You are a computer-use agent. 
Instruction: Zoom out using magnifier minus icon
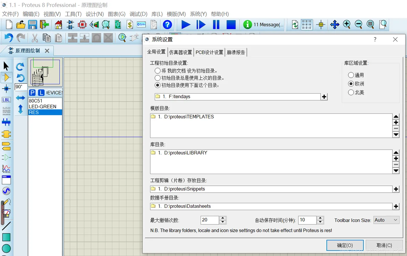click(358, 25)
